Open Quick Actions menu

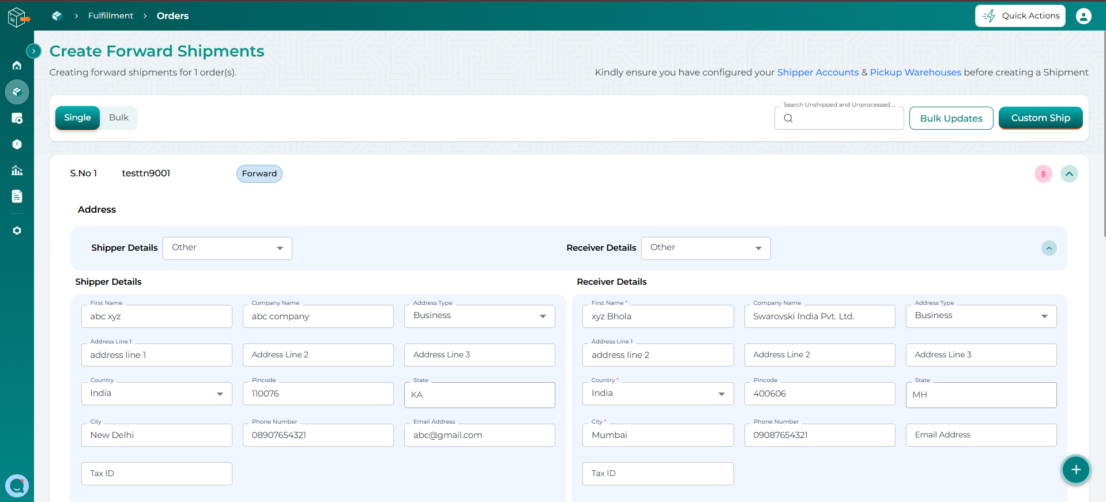click(x=1020, y=16)
